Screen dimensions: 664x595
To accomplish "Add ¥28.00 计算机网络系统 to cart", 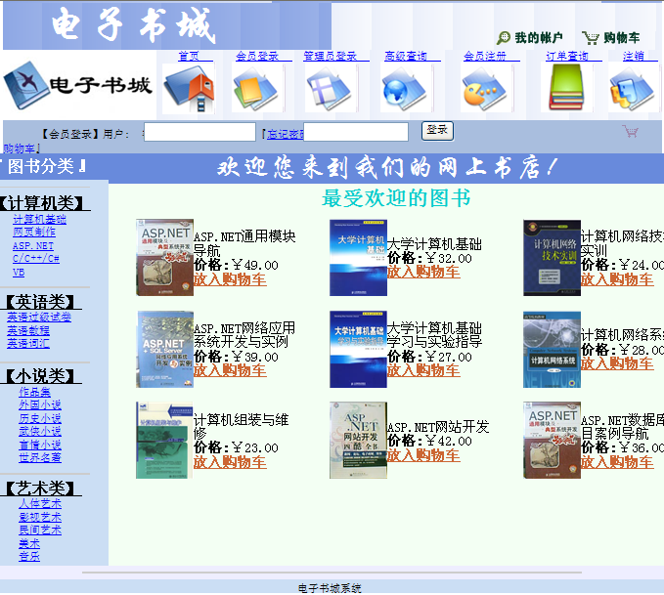I will [x=617, y=363].
